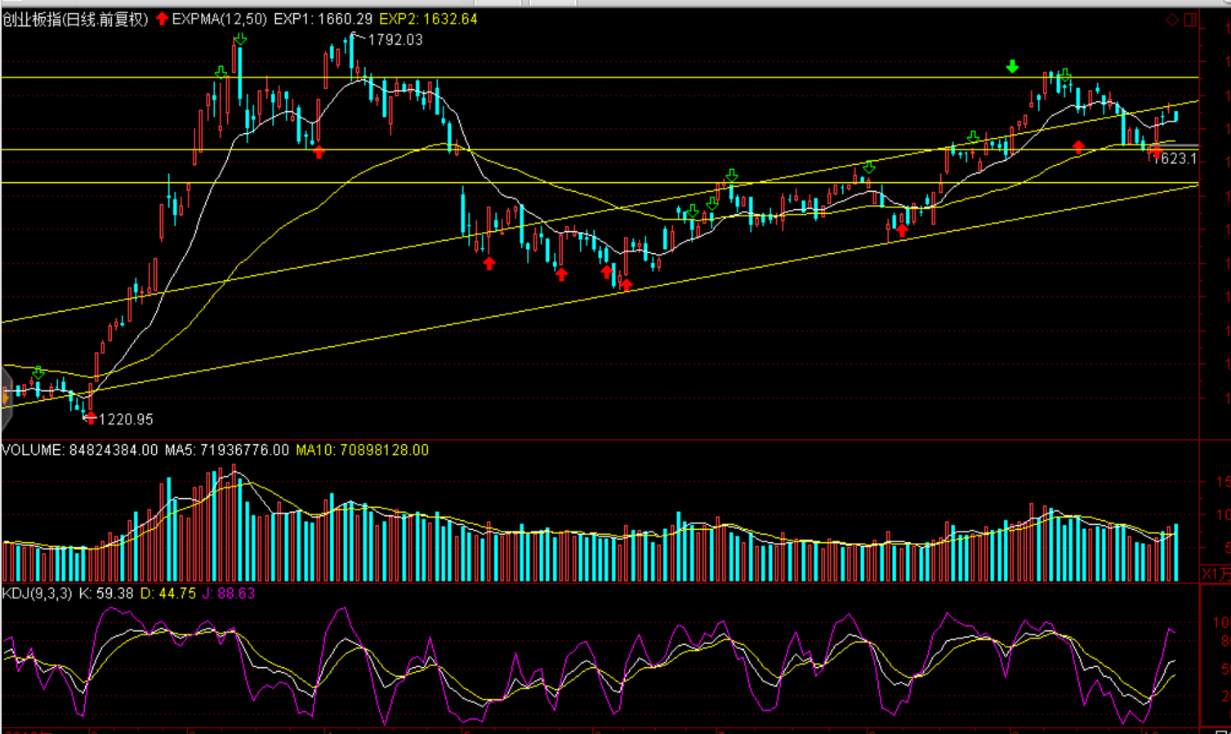This screenshot has width=1231, height=734.
Task: Open the 创业板指(日线.前复权) chart title
Action: tap(75, 19)
